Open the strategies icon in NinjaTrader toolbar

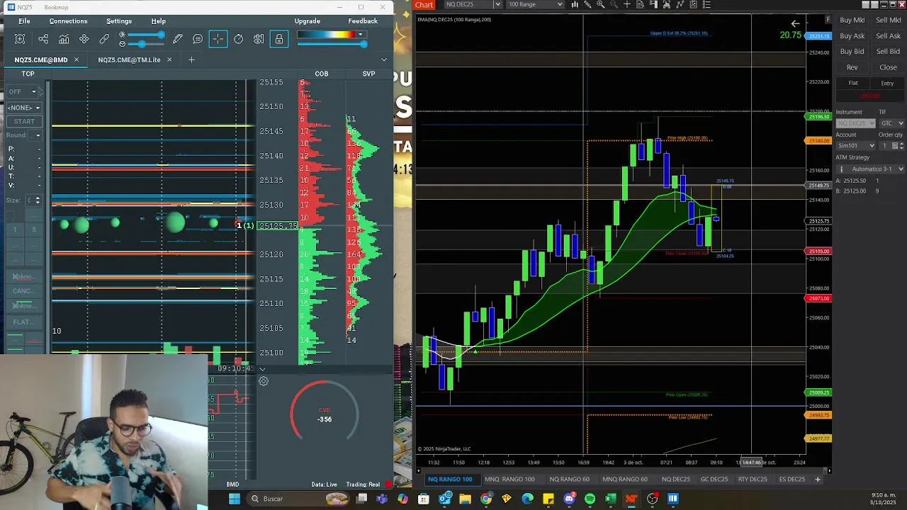click(x=693, y=4)
